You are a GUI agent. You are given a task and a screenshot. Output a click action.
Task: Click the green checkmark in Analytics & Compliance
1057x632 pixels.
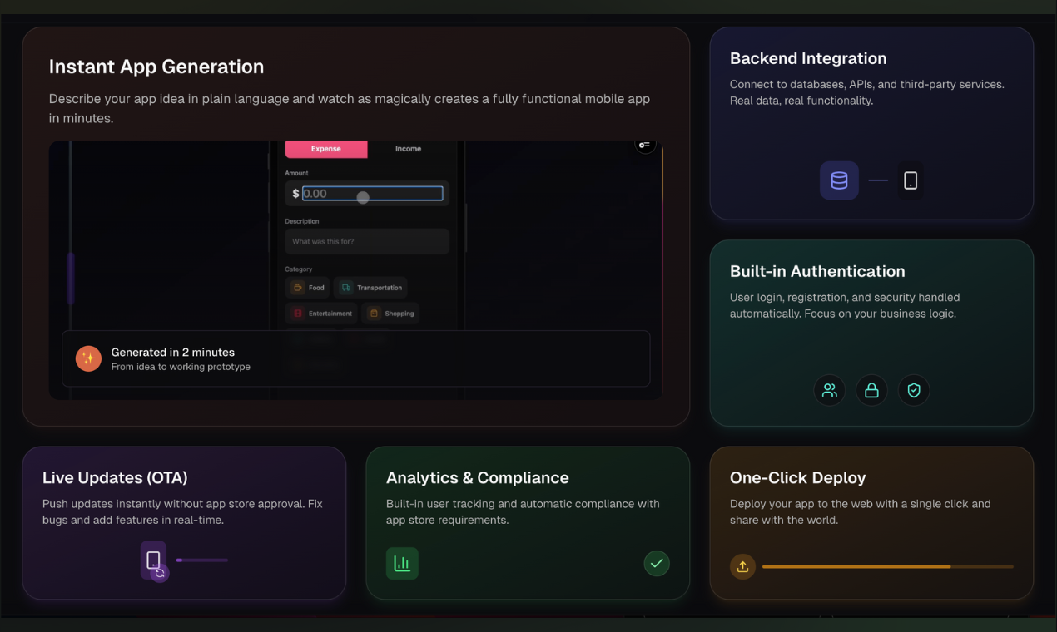(657, 563)
